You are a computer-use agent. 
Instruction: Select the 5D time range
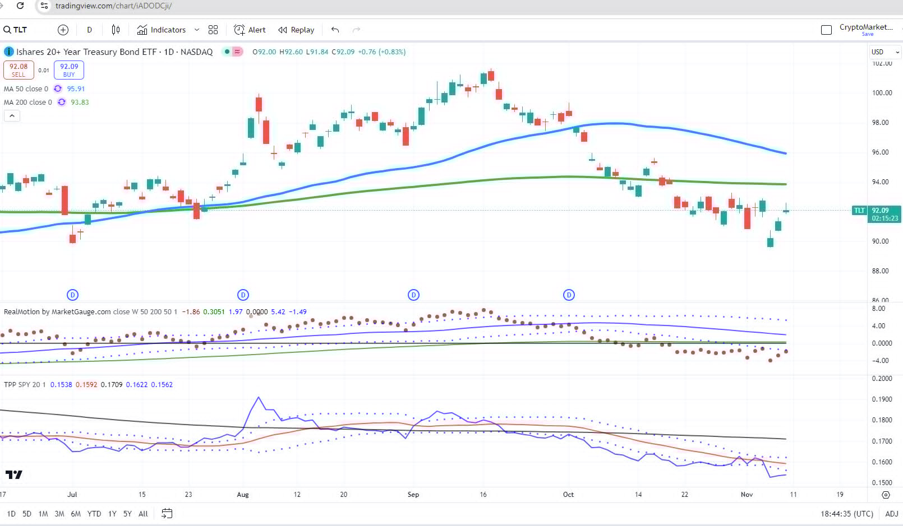27,514
